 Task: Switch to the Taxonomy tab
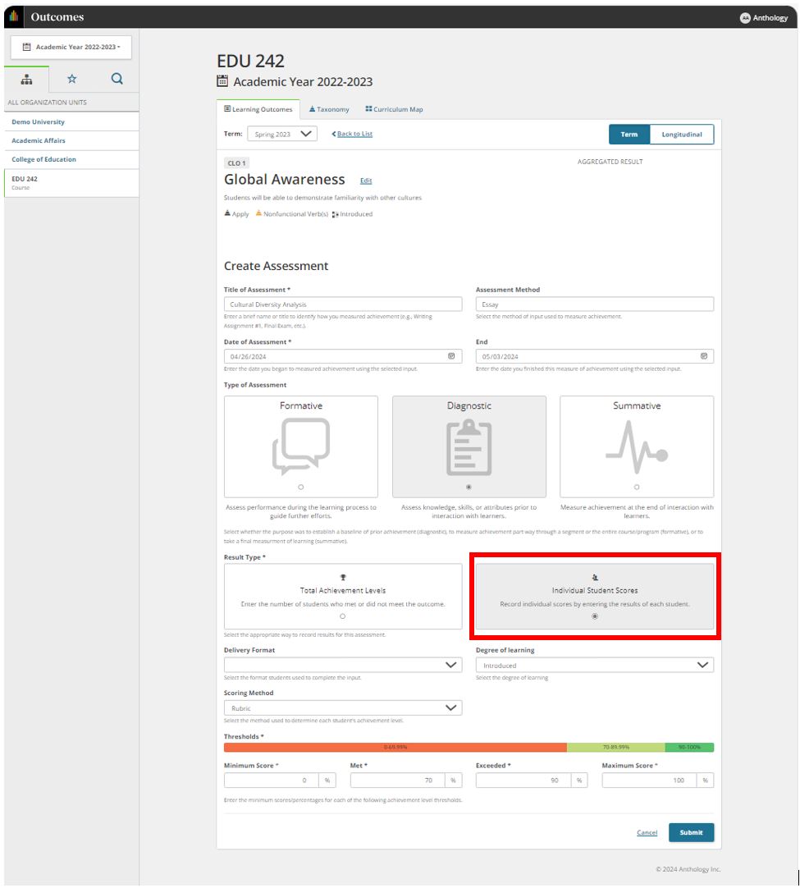point(329,109)
